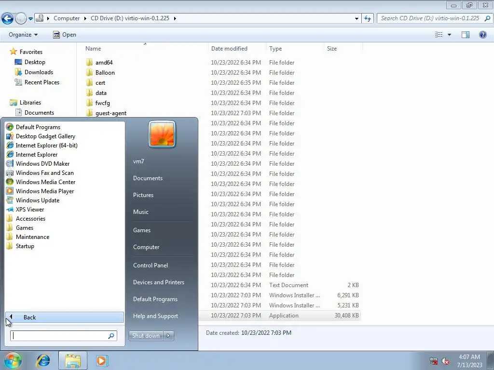Toggle the preview pane
The height and width of the screenshot is (370, 494).
(x=466, y=35)
